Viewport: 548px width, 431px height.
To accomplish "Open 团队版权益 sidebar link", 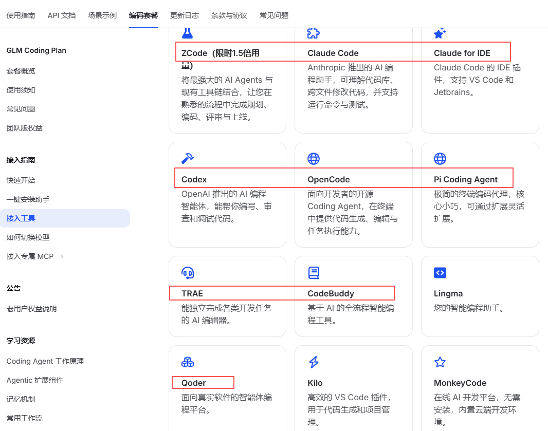I will (x=25, y=128).
